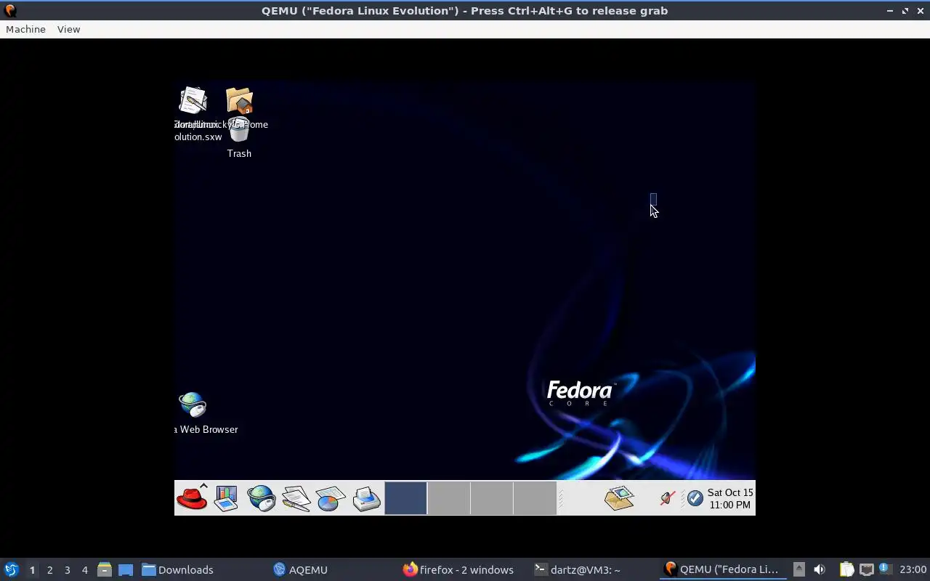This screenshot has height=581, width=930.
Task: Launch the spreadsheet chart panel icon
Action: click(331, 498)
